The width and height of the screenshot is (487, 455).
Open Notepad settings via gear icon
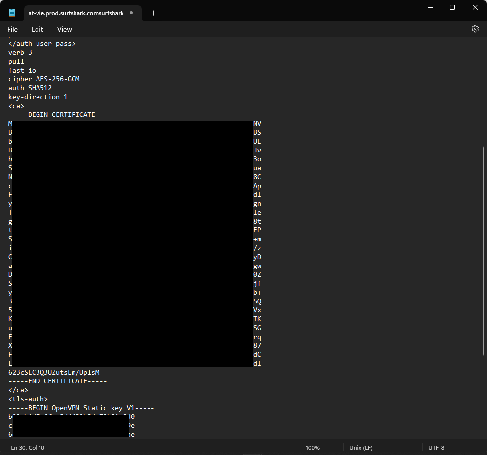(475, 29)
